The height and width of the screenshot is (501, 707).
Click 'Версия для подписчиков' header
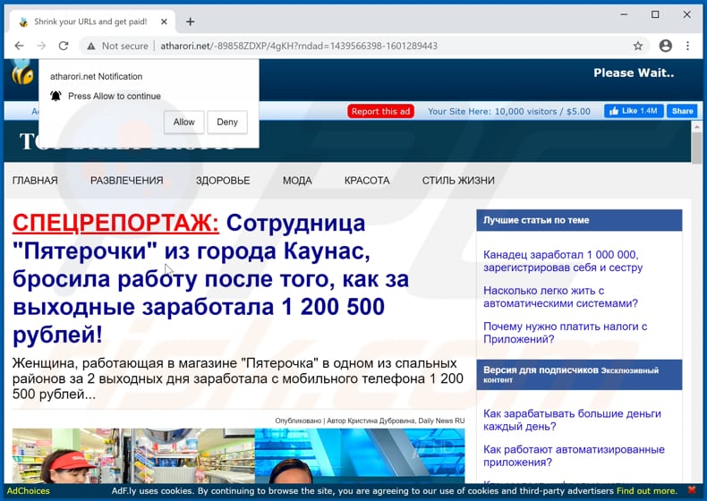[579, 374]
